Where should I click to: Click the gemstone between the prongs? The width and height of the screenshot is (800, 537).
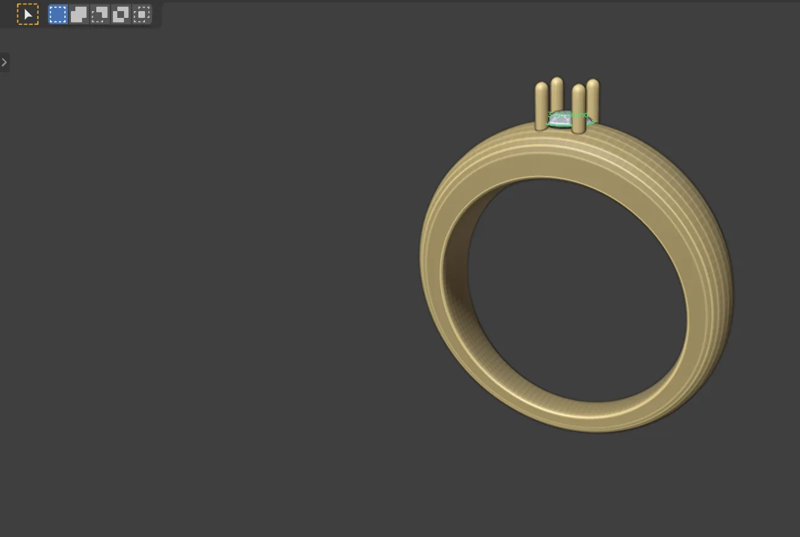click(563, 120)
